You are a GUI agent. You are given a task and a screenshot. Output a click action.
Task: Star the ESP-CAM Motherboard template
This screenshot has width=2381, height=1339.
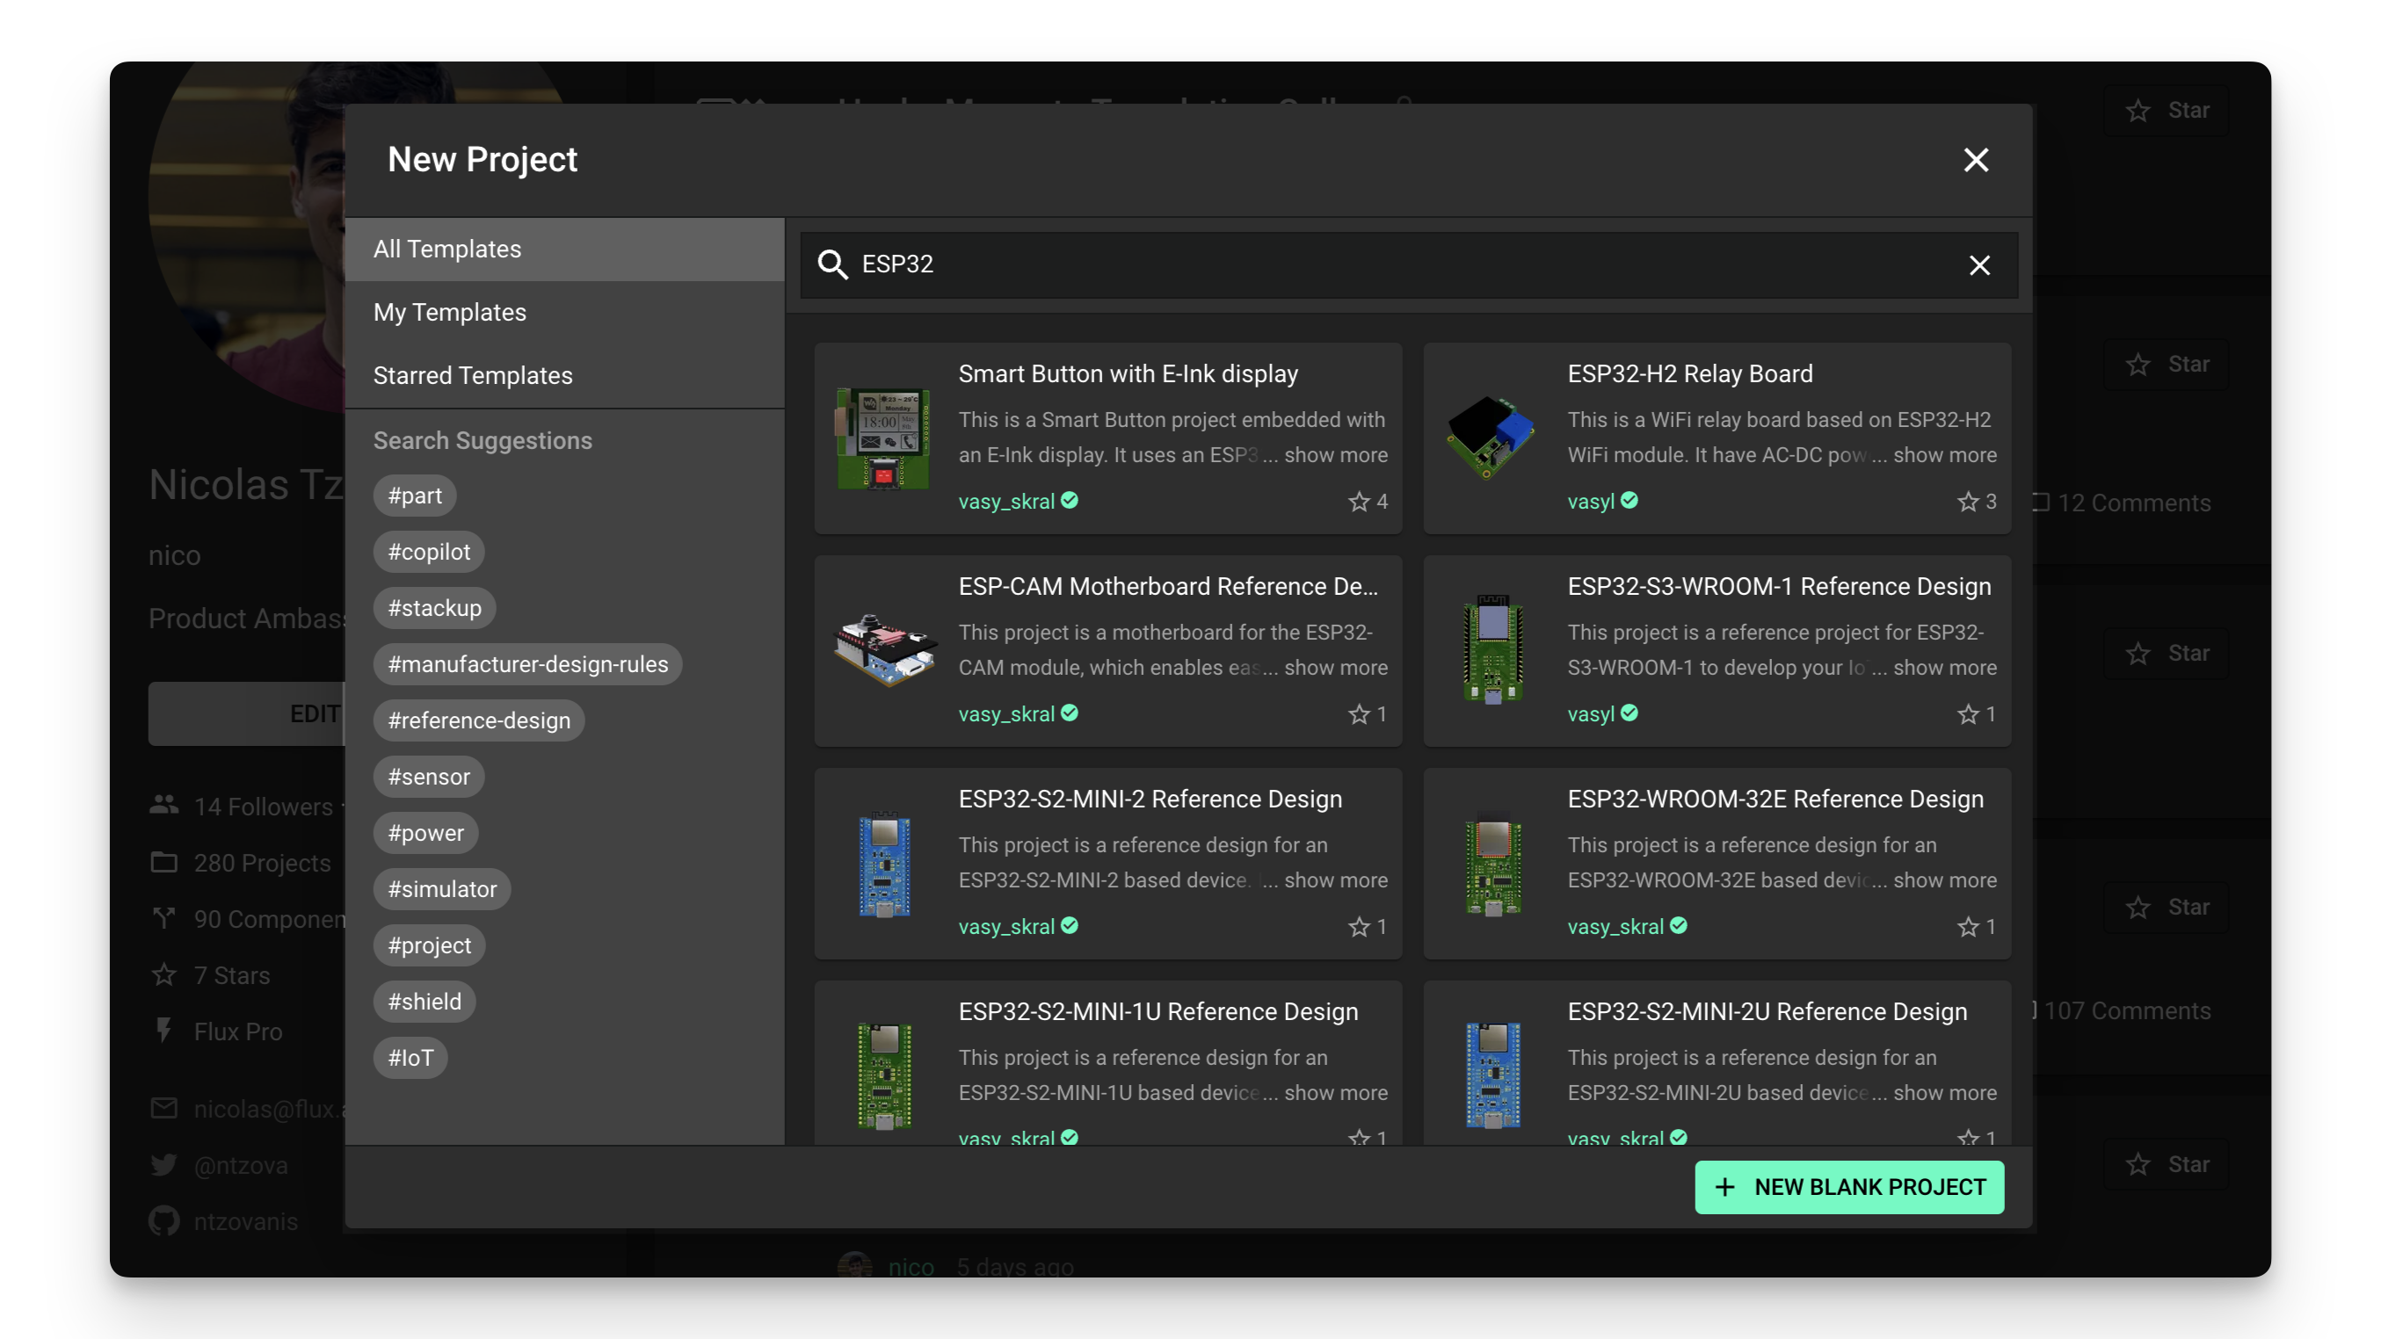[x=1358, y=714]
